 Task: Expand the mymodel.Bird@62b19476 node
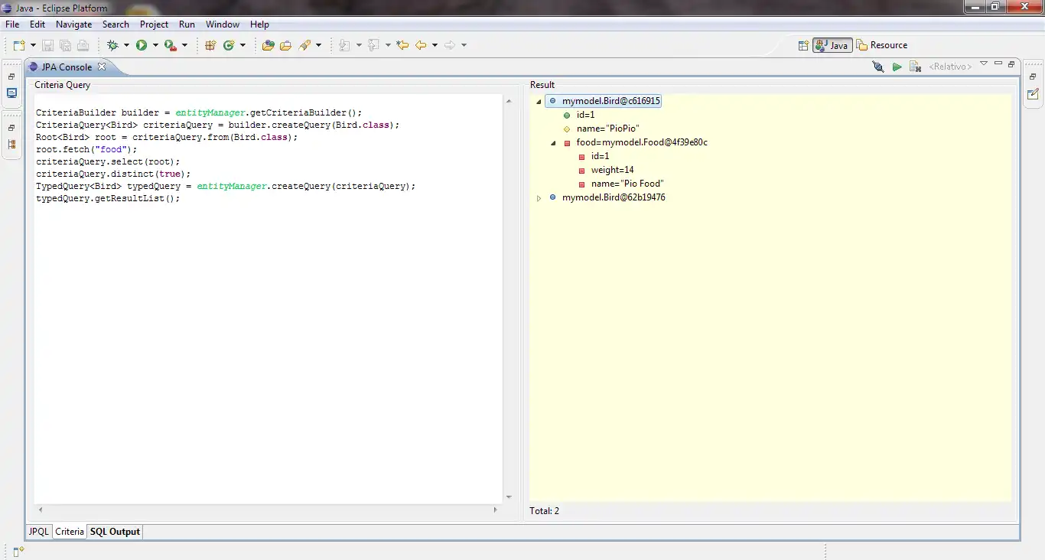[539, 198]
